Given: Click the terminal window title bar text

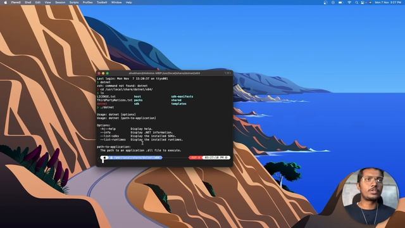Looking at the screenshot, I should (165, 73).
